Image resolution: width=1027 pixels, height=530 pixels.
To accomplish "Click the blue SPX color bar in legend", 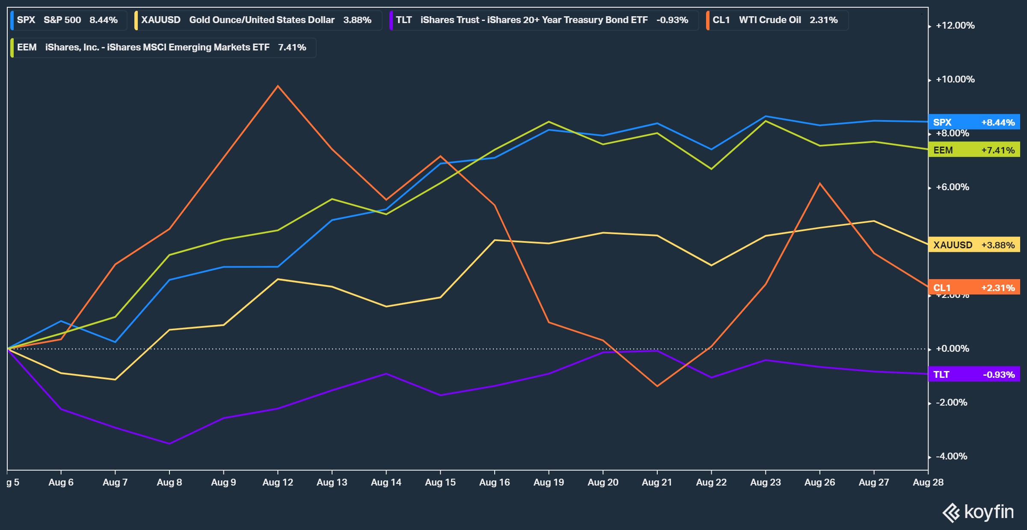I will (12, 20).
